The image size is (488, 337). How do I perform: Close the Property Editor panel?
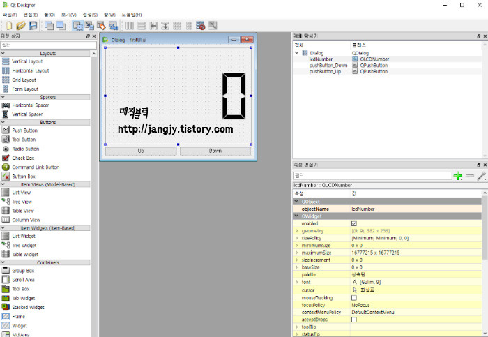pos(485,165)
